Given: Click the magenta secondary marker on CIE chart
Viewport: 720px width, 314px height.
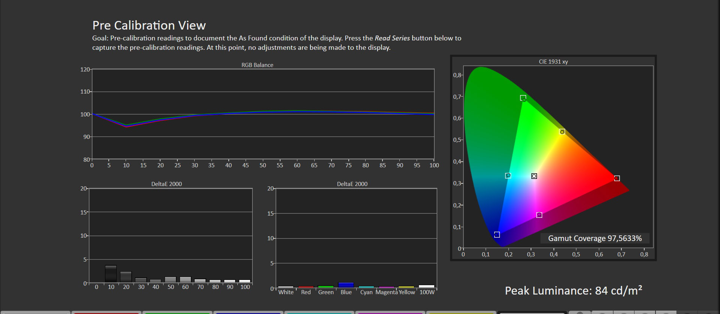Looking at the screenshot, I should [x=539, y=215].
